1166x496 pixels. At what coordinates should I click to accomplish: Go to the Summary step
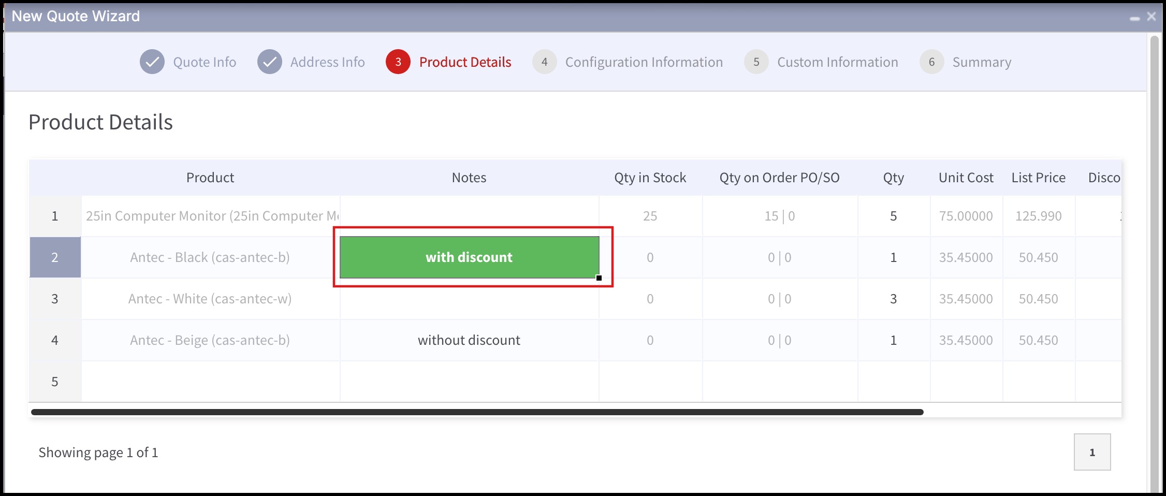coord(982,62)
